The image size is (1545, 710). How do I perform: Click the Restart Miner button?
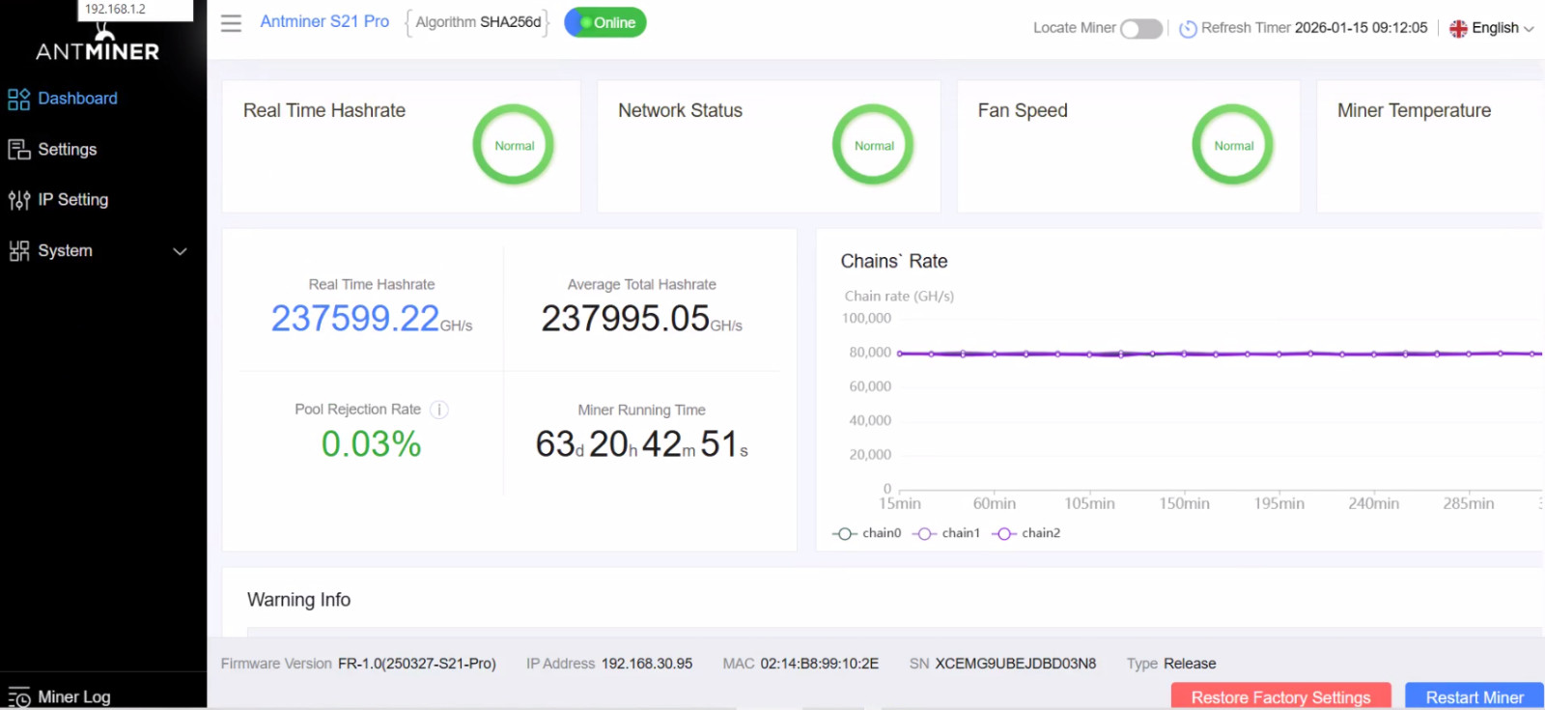click(1475, 696)
